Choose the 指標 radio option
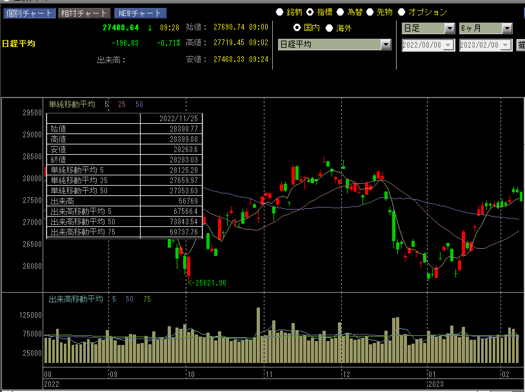525x392 pixels. coord(310,12)
